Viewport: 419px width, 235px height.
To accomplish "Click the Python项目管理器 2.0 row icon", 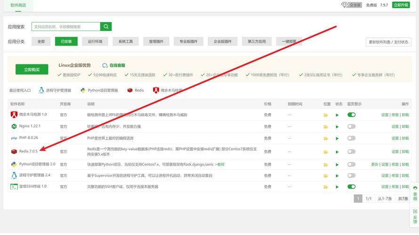I will [x=14, y=164].
